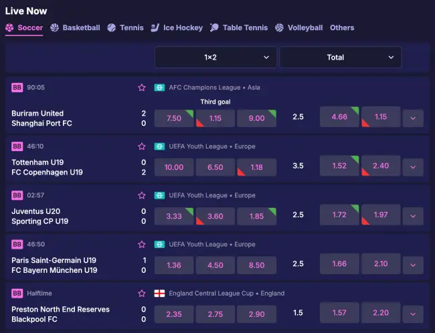Screen dimensions: 435x333
Task: Click the AFC Champions League icon
Action: point(159,88)
